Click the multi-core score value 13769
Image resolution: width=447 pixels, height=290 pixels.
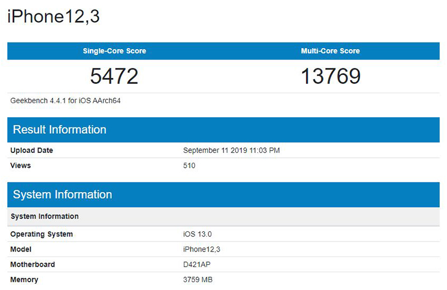[330, 76]
